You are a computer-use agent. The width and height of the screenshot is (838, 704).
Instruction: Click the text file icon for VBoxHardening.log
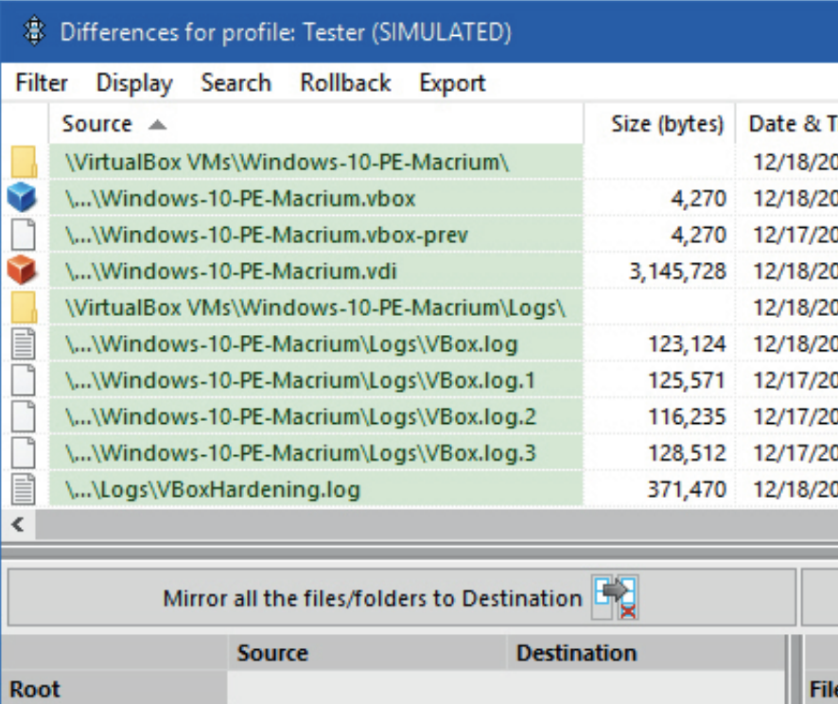pyautogui.click(x=23, y=489)
